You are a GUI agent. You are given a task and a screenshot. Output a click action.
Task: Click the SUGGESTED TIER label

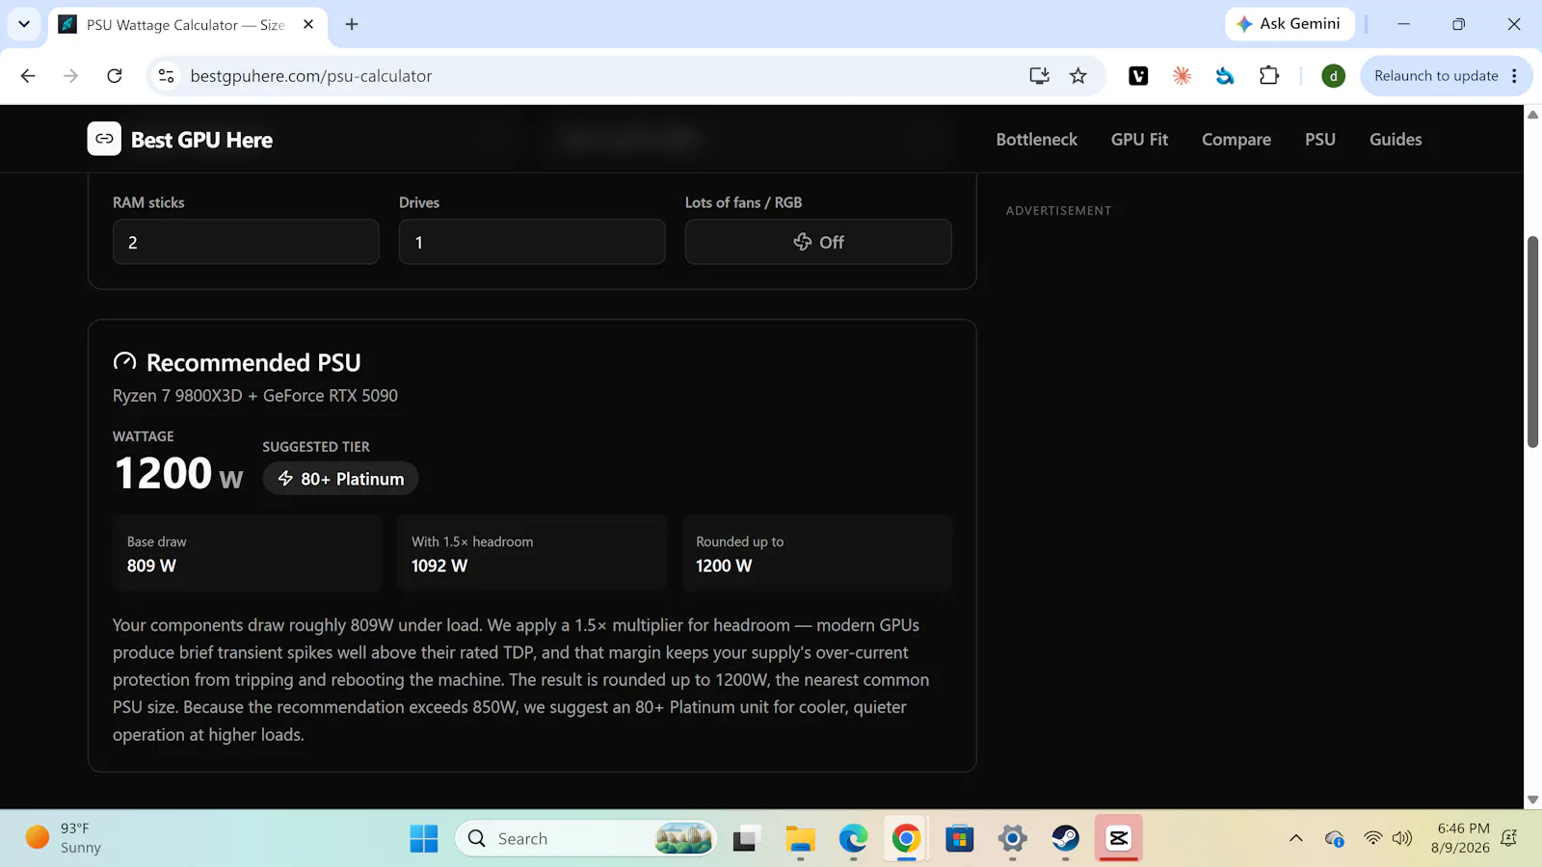[316, 447]
